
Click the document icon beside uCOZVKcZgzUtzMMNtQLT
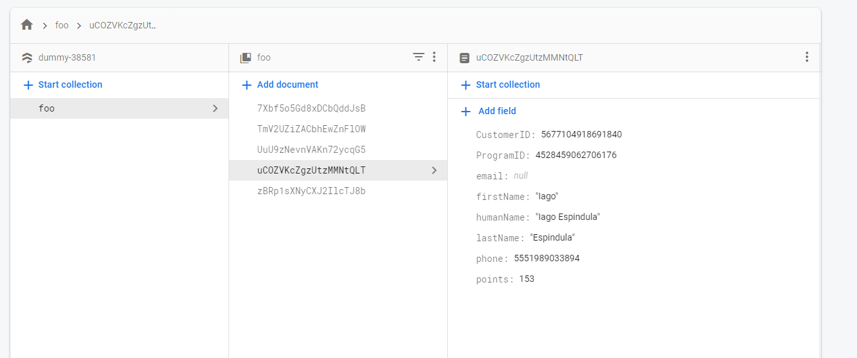coord(465,57)
